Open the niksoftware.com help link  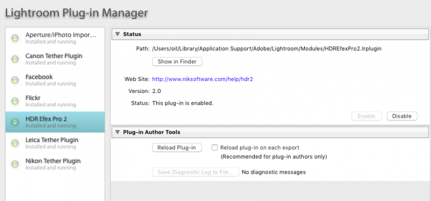pos(203,79)
